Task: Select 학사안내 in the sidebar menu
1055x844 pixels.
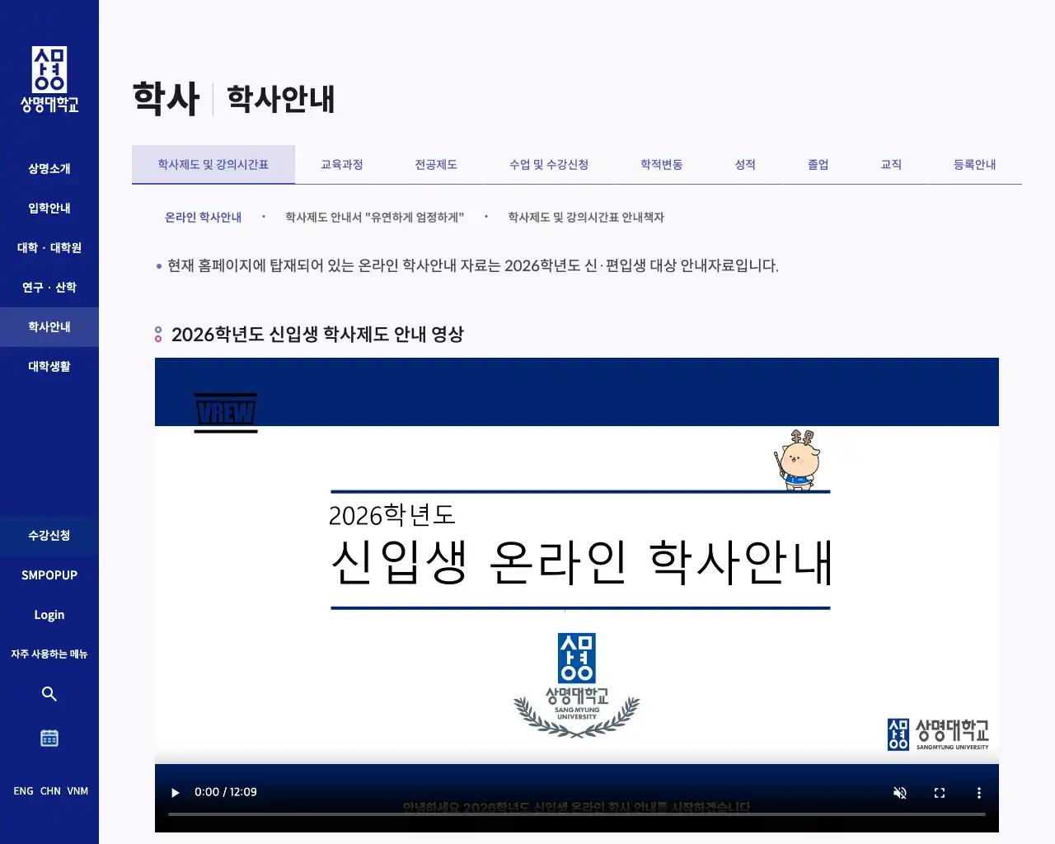Action: [49, 327]
